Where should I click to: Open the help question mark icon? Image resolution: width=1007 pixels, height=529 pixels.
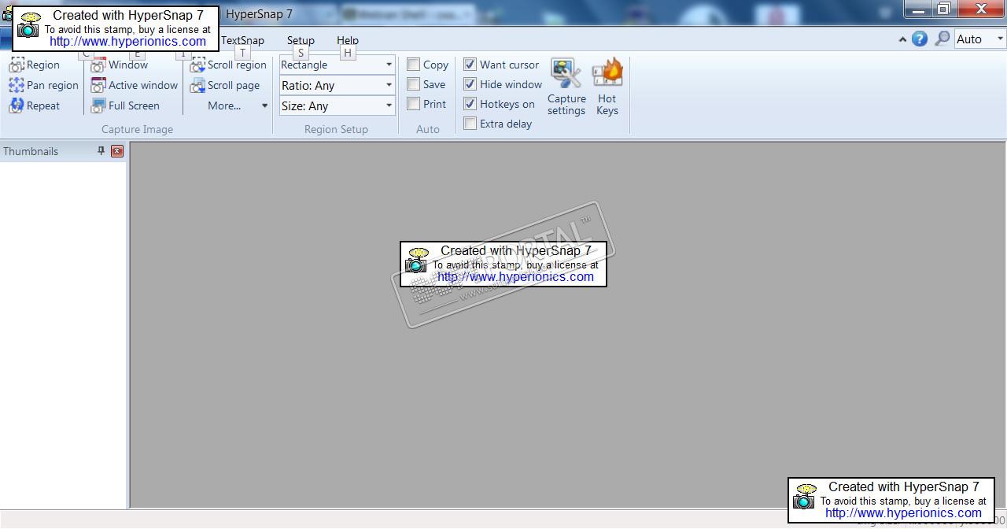(920, 39)
